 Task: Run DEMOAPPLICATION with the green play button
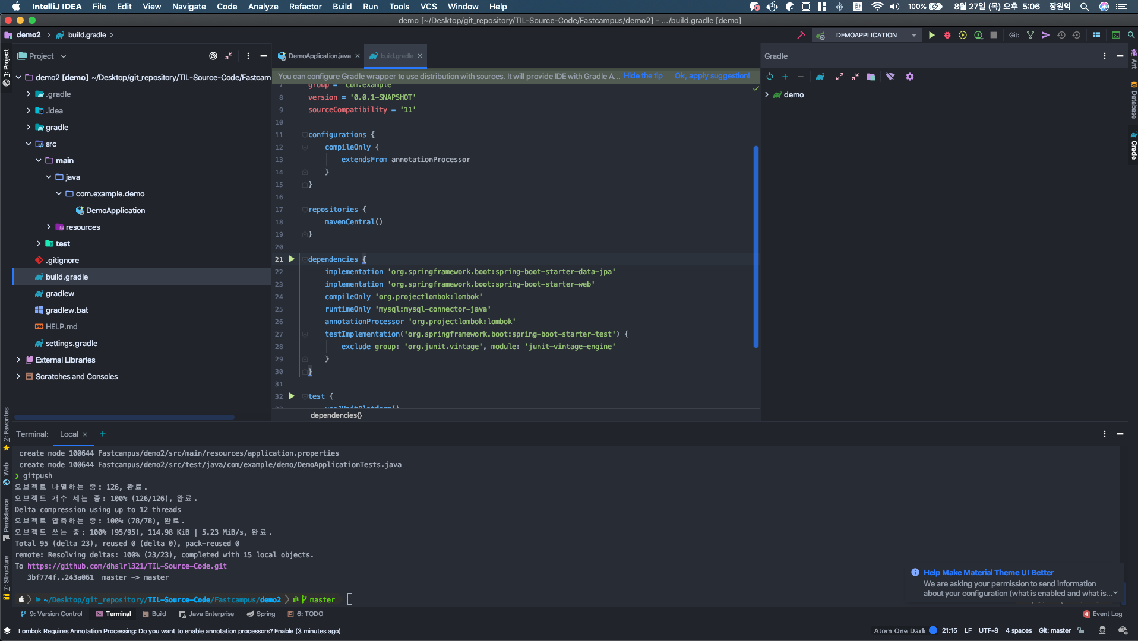pyautogui.click(x=932, y=35)
